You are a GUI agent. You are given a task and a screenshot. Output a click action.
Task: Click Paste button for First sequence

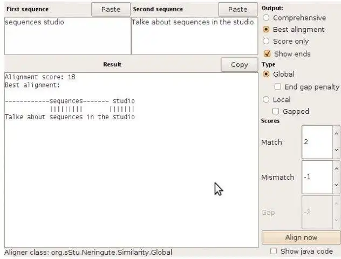(111, 9)
